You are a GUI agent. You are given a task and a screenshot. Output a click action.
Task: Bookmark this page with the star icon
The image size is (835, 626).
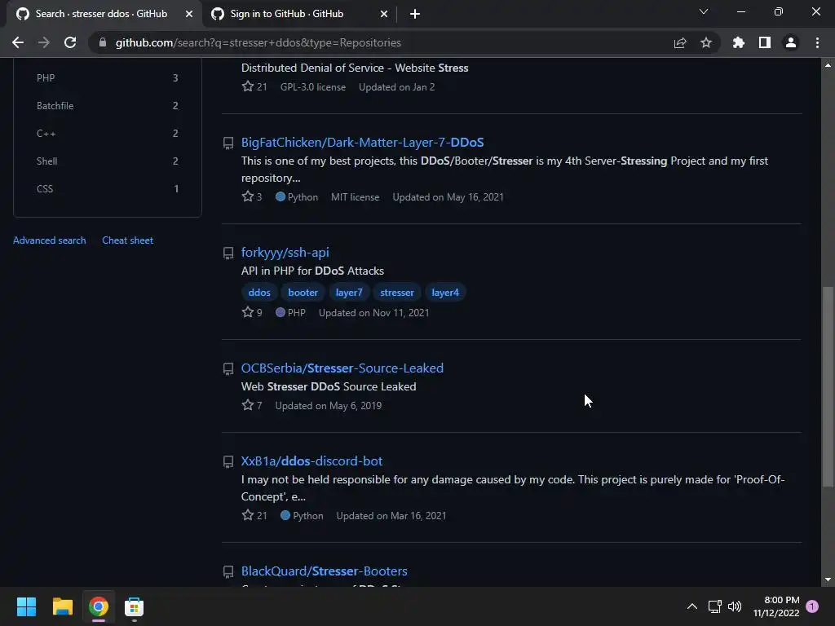[x=706, y=42]
